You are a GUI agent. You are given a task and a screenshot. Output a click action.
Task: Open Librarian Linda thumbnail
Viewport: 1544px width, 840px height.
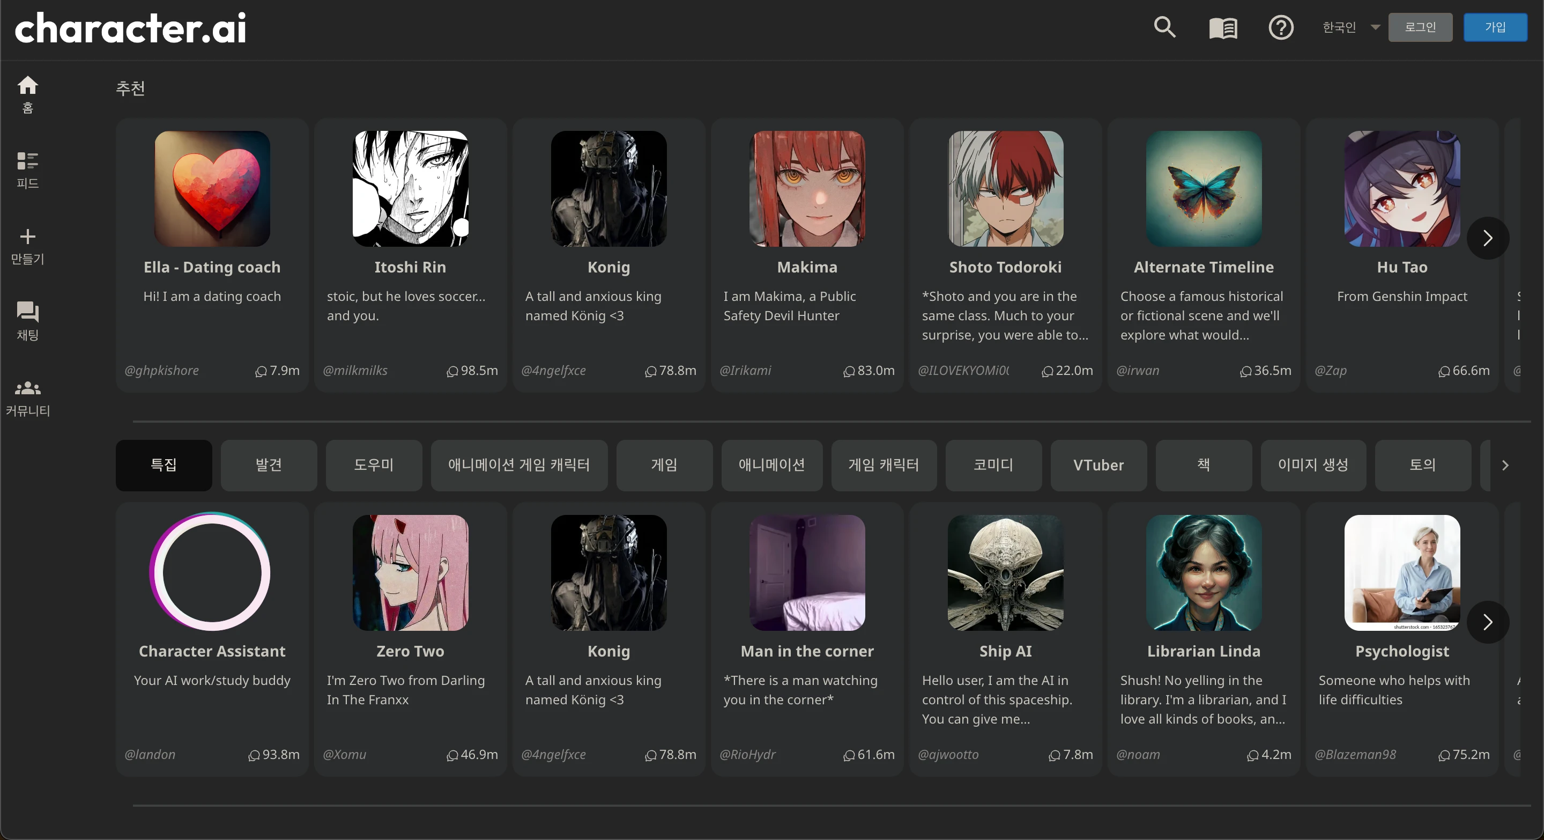tap(1204, 572)
